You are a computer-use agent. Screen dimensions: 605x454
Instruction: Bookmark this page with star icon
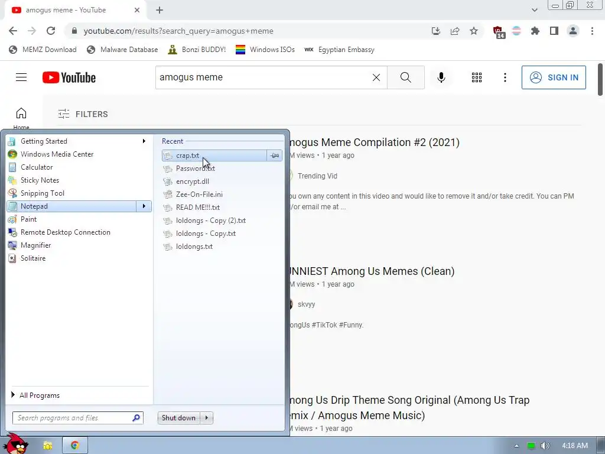[474, 31]
